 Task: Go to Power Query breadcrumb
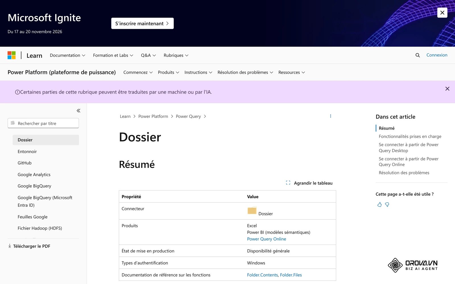[x=188, y=116]
